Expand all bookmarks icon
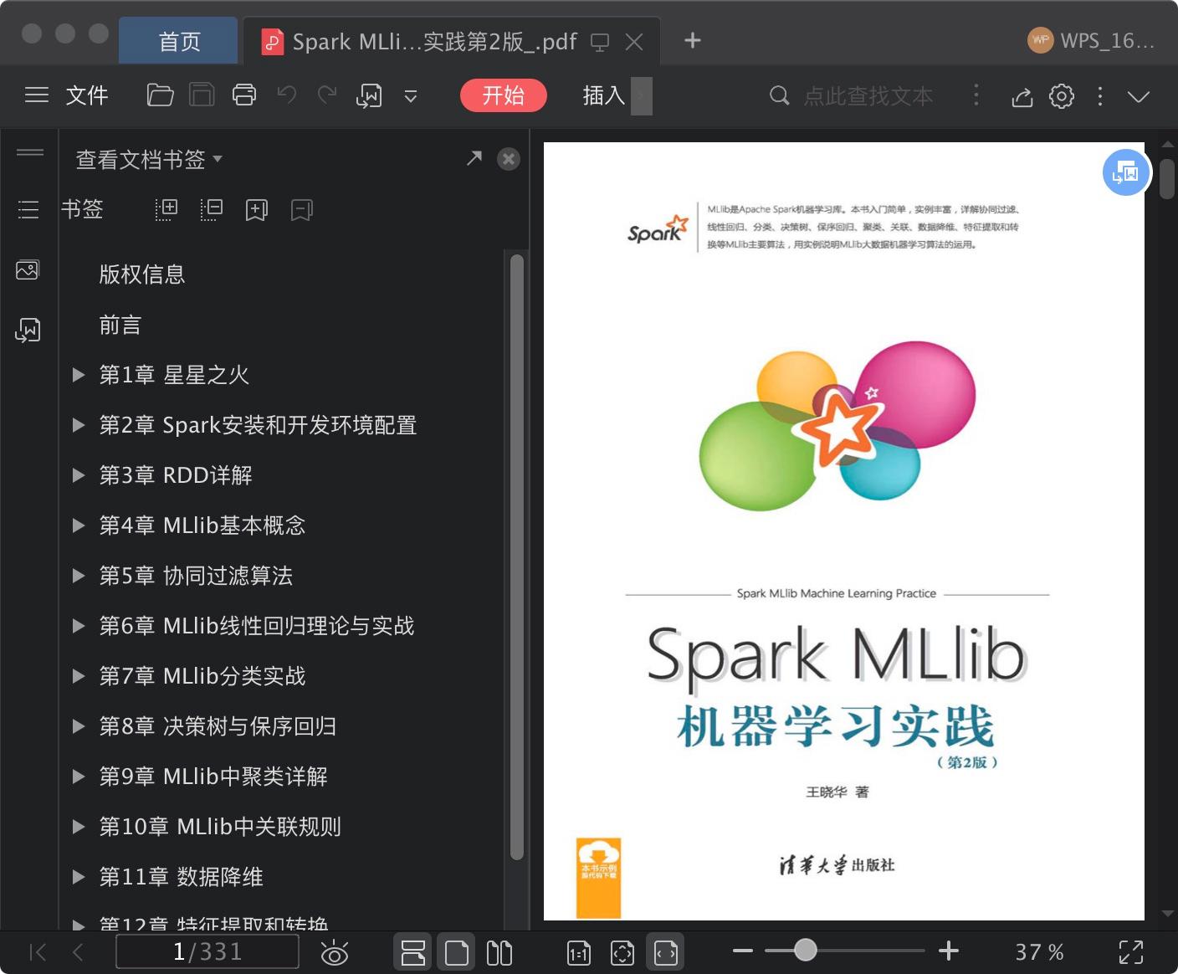The image size is (1178, 974). (166, 209)
